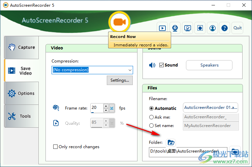Select the Automatic filename radio button

pos(151,109)
